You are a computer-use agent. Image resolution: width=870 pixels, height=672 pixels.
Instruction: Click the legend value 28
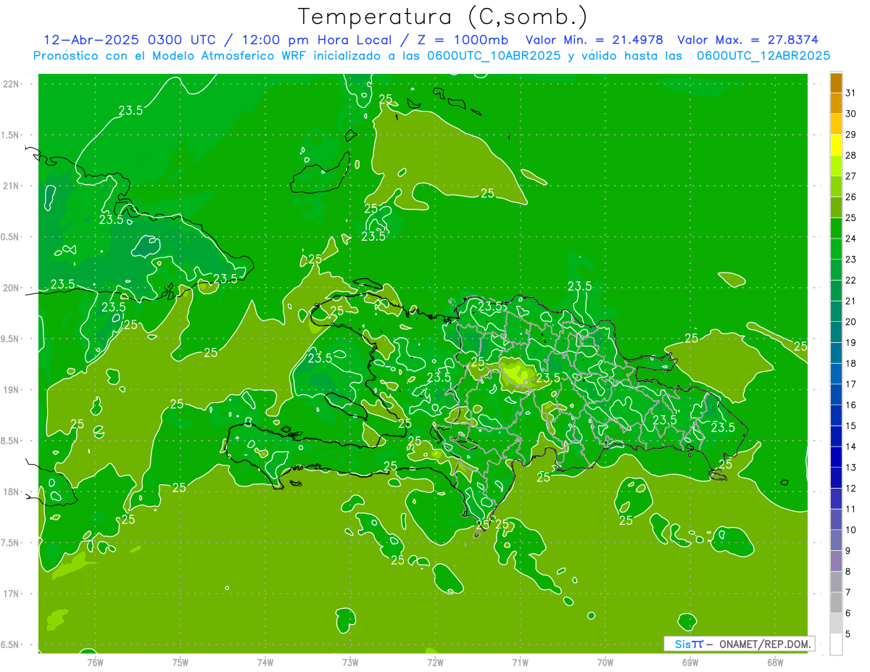851,155
